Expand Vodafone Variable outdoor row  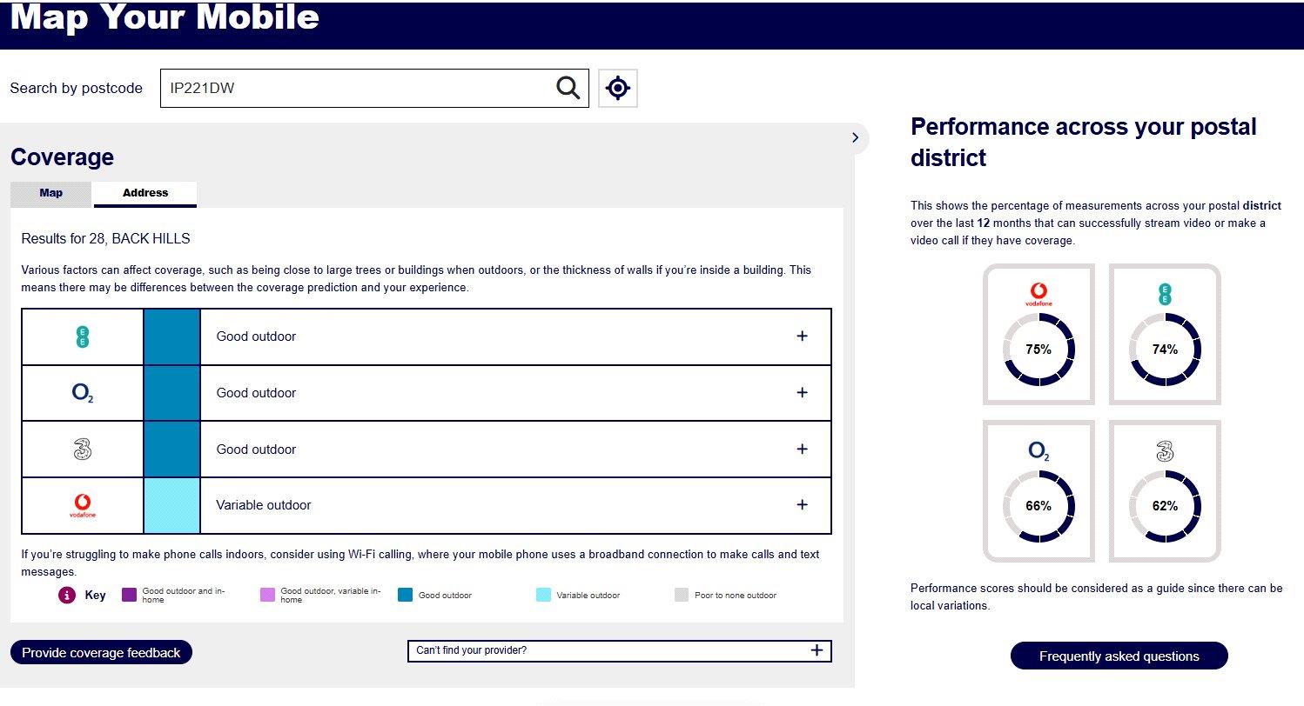point(802,505)
